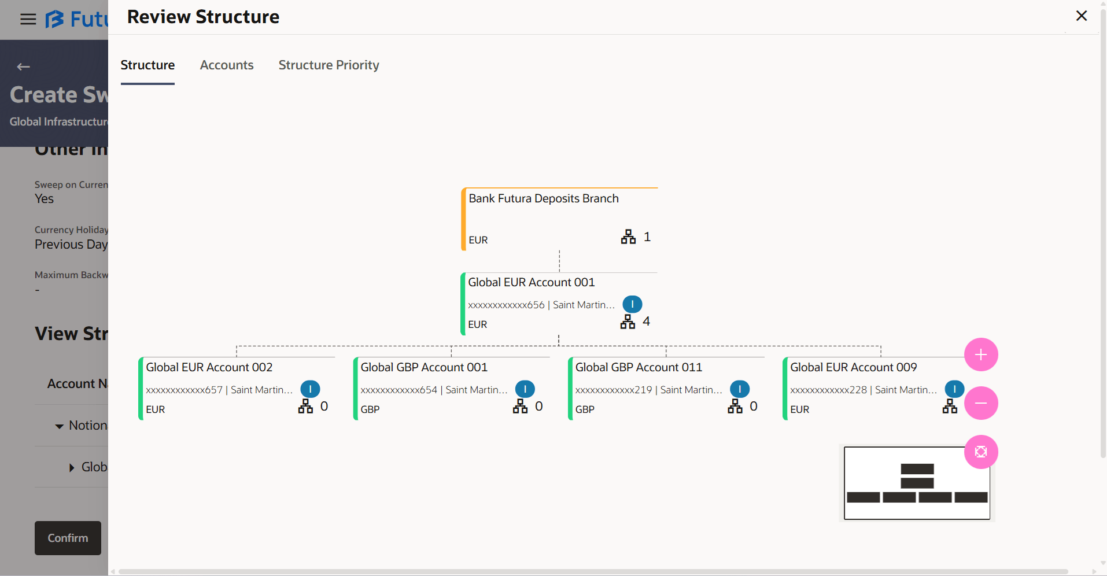Click the pink zoom in plus button
1107x576 pixels.
coord(981,355)
